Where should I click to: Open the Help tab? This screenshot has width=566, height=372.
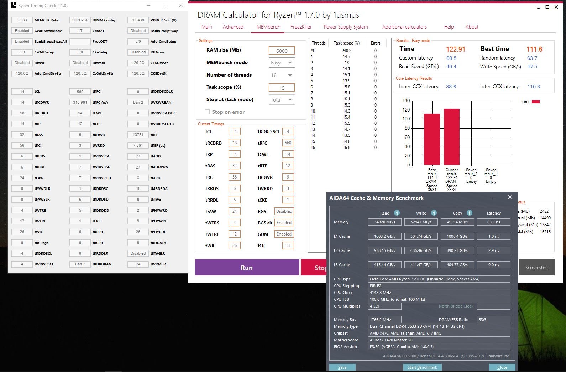coord(449,27)
